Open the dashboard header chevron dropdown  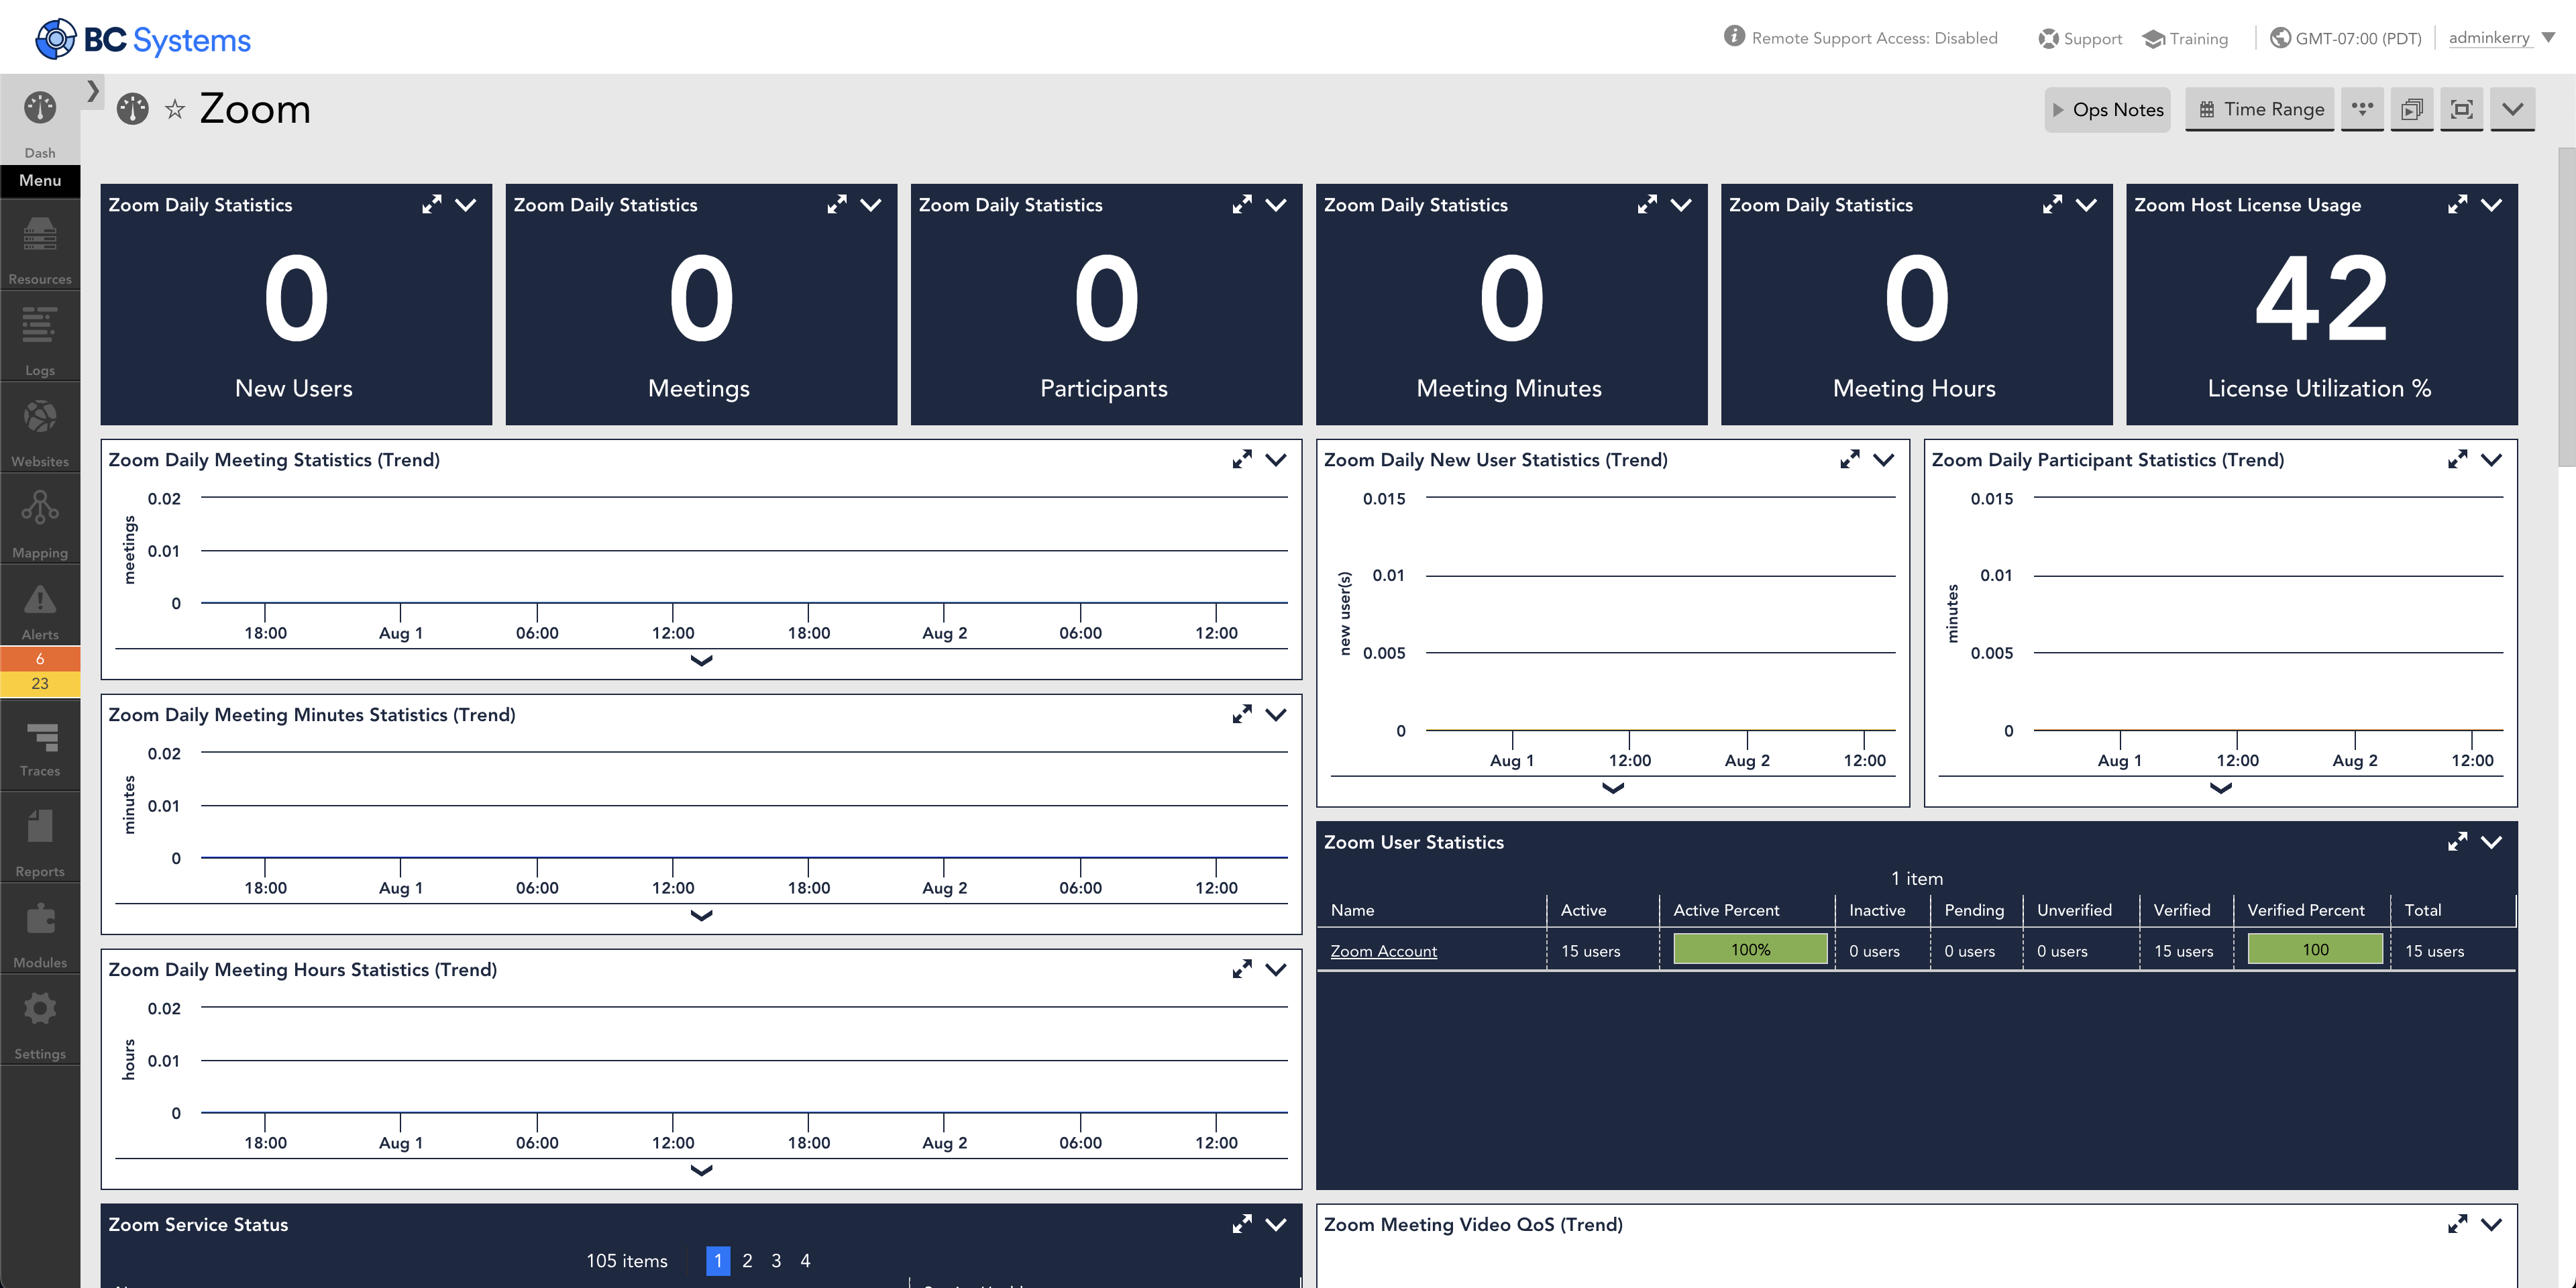(x=2512, y=109)
